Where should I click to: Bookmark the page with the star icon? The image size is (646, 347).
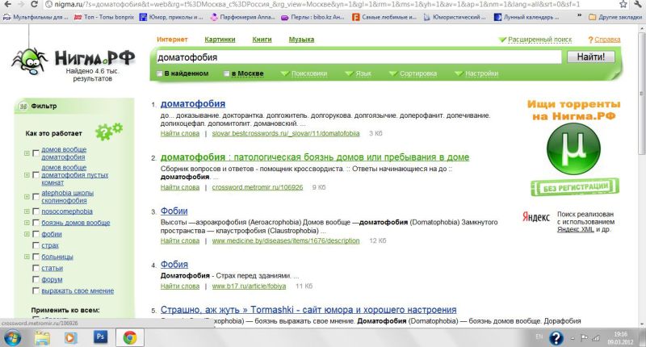(x=623, y=4)
